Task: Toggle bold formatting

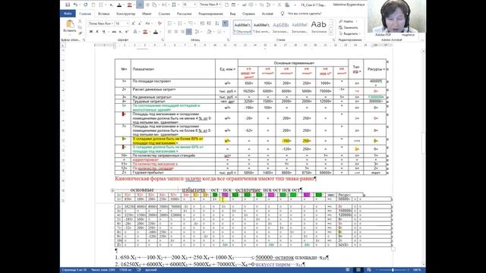Action: click(91, 32)
